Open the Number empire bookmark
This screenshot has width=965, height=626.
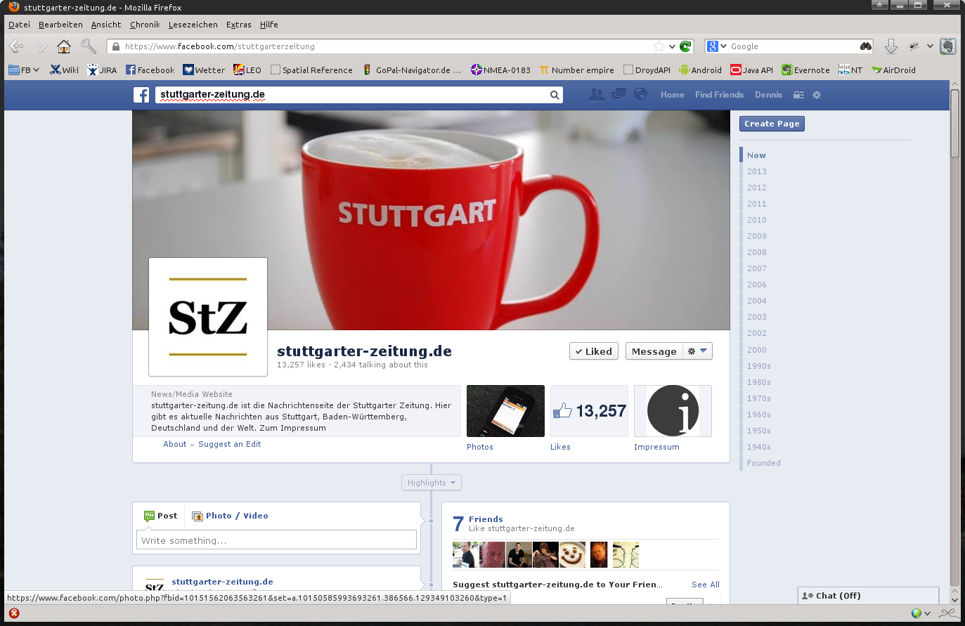point(576,70)
